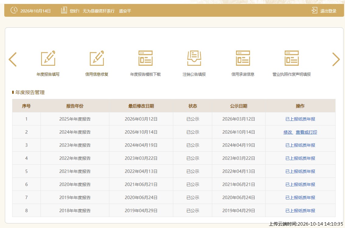Viewport: 345px width, 228px height.
Task: Click the user name 盛安平
Action: coord(125,11)
